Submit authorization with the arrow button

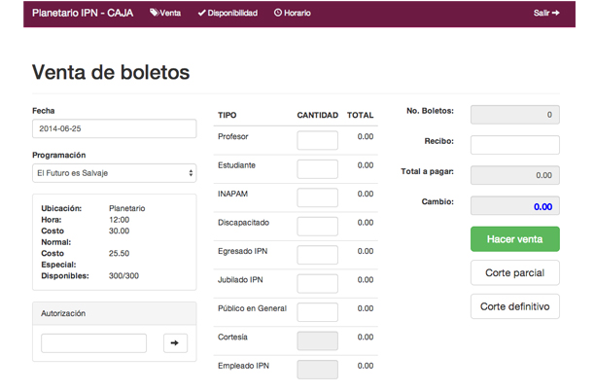[x=175, y=343]
